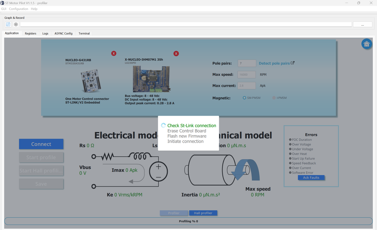
Task: Switch to the Logs tab
Action: click(x=45, y=34)
